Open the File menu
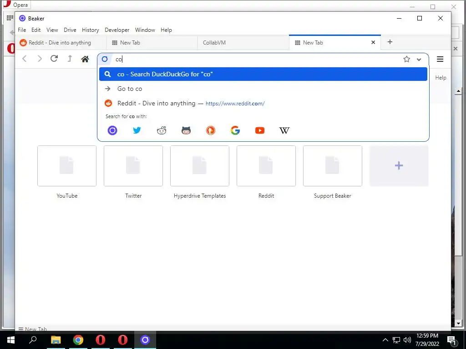This screenshot has height=349, width=466. tap(22, 30)
